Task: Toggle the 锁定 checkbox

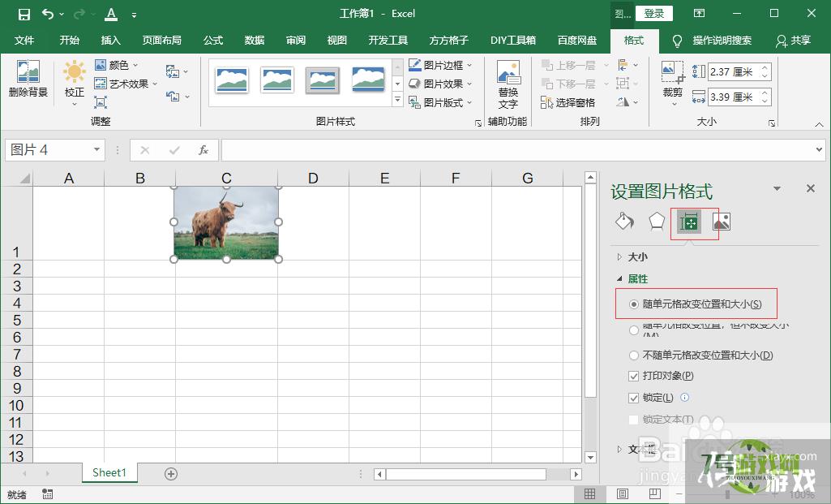Action: (x=633, y=398)
